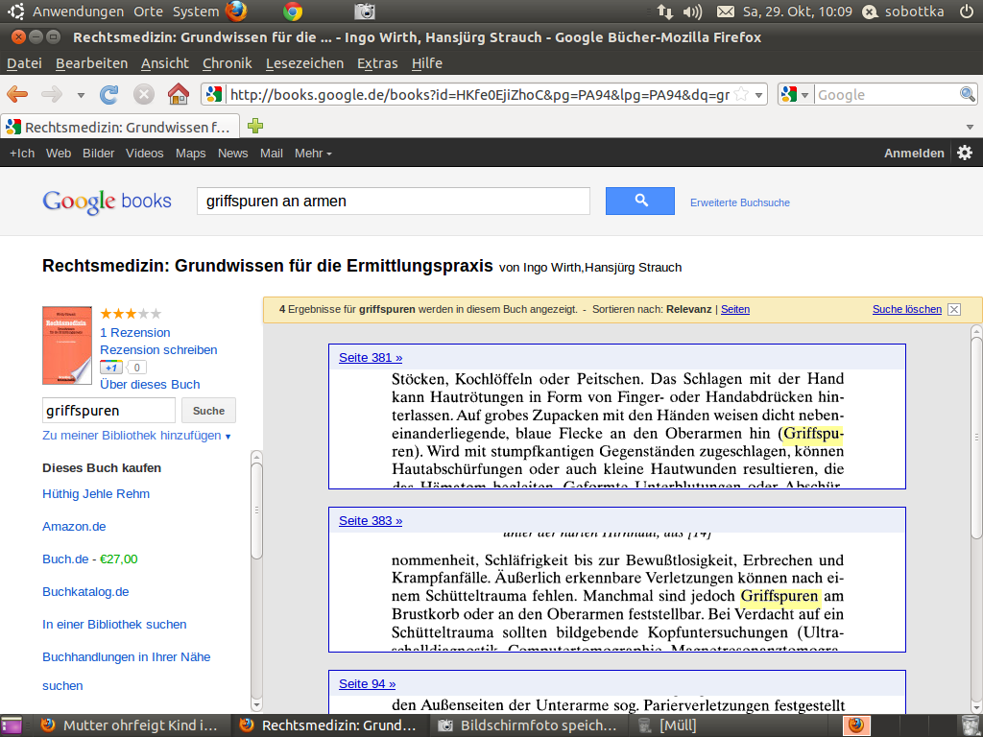This screenshot has width=983, height=737.
Task: Open the power session menu icon
Action: (x=967, y=12)
